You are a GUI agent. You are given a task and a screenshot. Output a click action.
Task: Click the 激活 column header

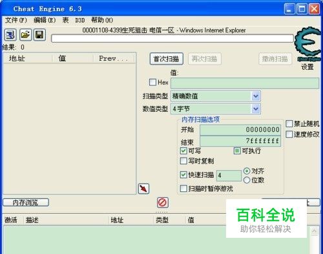click(x=13, y=220)
